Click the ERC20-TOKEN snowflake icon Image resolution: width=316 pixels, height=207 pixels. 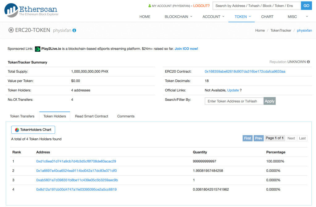click(x=11, y=30)
